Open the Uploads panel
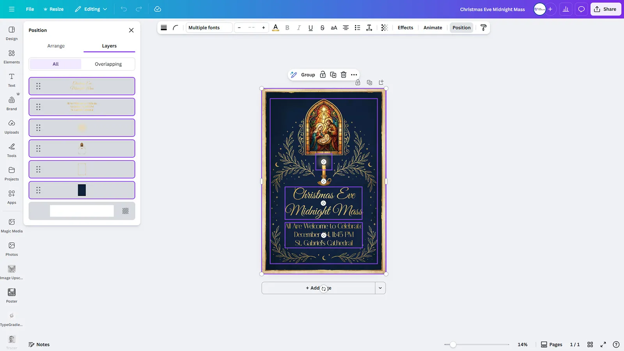The height and width of the screenshot is (351, 624). tap(11, 127)
